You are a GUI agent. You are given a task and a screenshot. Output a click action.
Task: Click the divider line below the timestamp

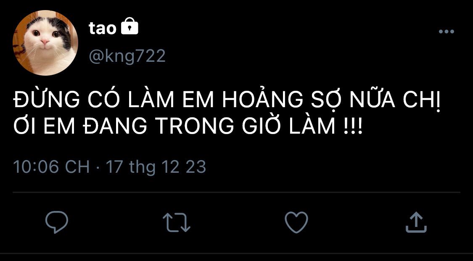[x=236, y=192]
